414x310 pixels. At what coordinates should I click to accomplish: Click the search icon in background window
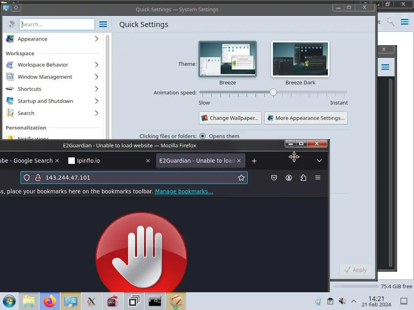(x=391, y=22)
